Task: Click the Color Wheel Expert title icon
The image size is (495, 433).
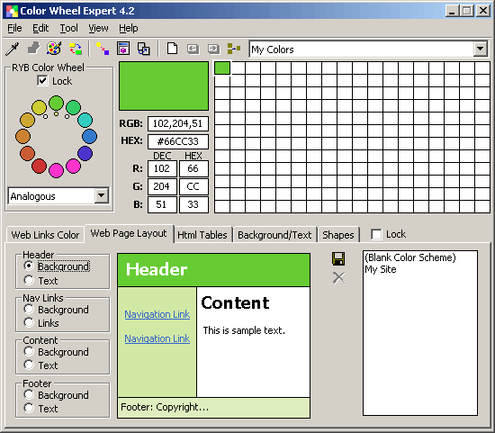Action: pyautogui.click(x=12, y=11)
